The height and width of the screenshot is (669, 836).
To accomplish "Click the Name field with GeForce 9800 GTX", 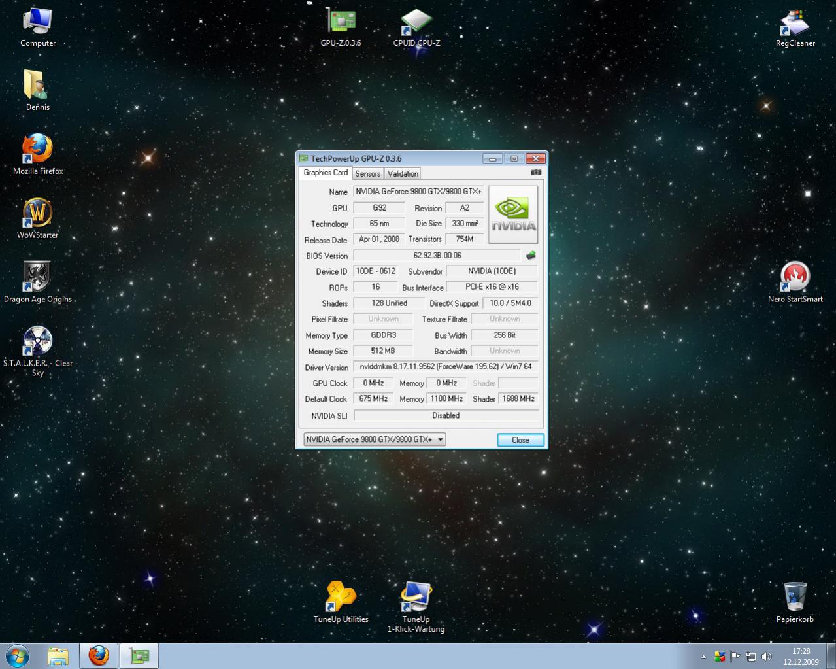I will click(419, 192).
